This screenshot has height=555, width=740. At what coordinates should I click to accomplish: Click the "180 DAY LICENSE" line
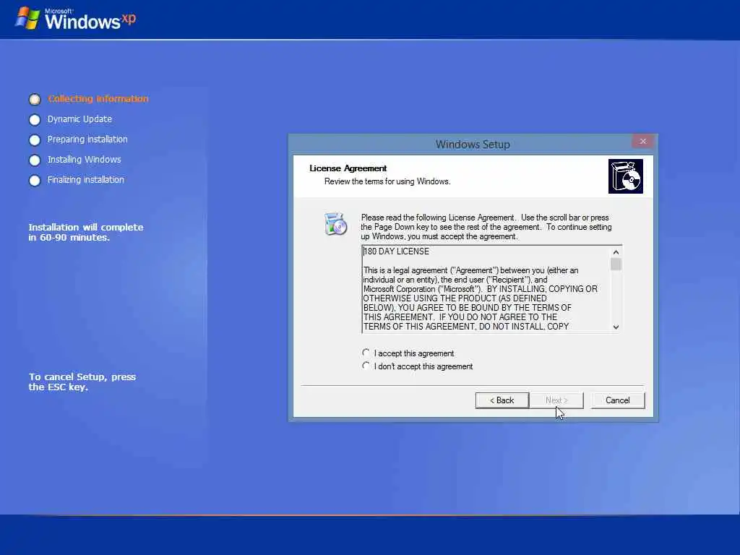tap(397, 251)
